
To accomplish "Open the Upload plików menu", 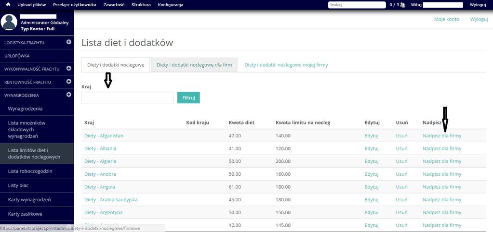I will point(32,5).
